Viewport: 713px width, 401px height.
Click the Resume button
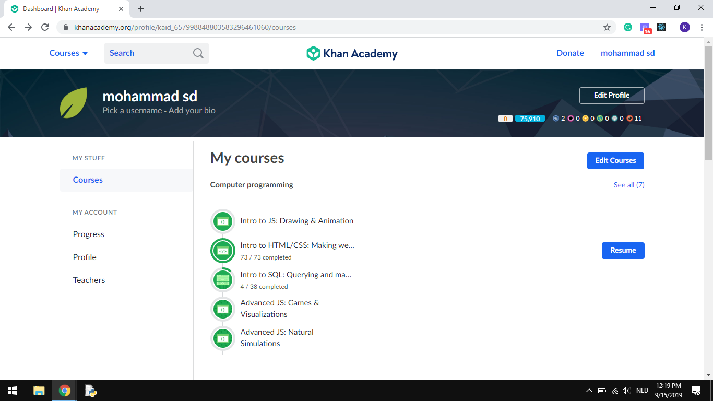[x=623, y=251]
